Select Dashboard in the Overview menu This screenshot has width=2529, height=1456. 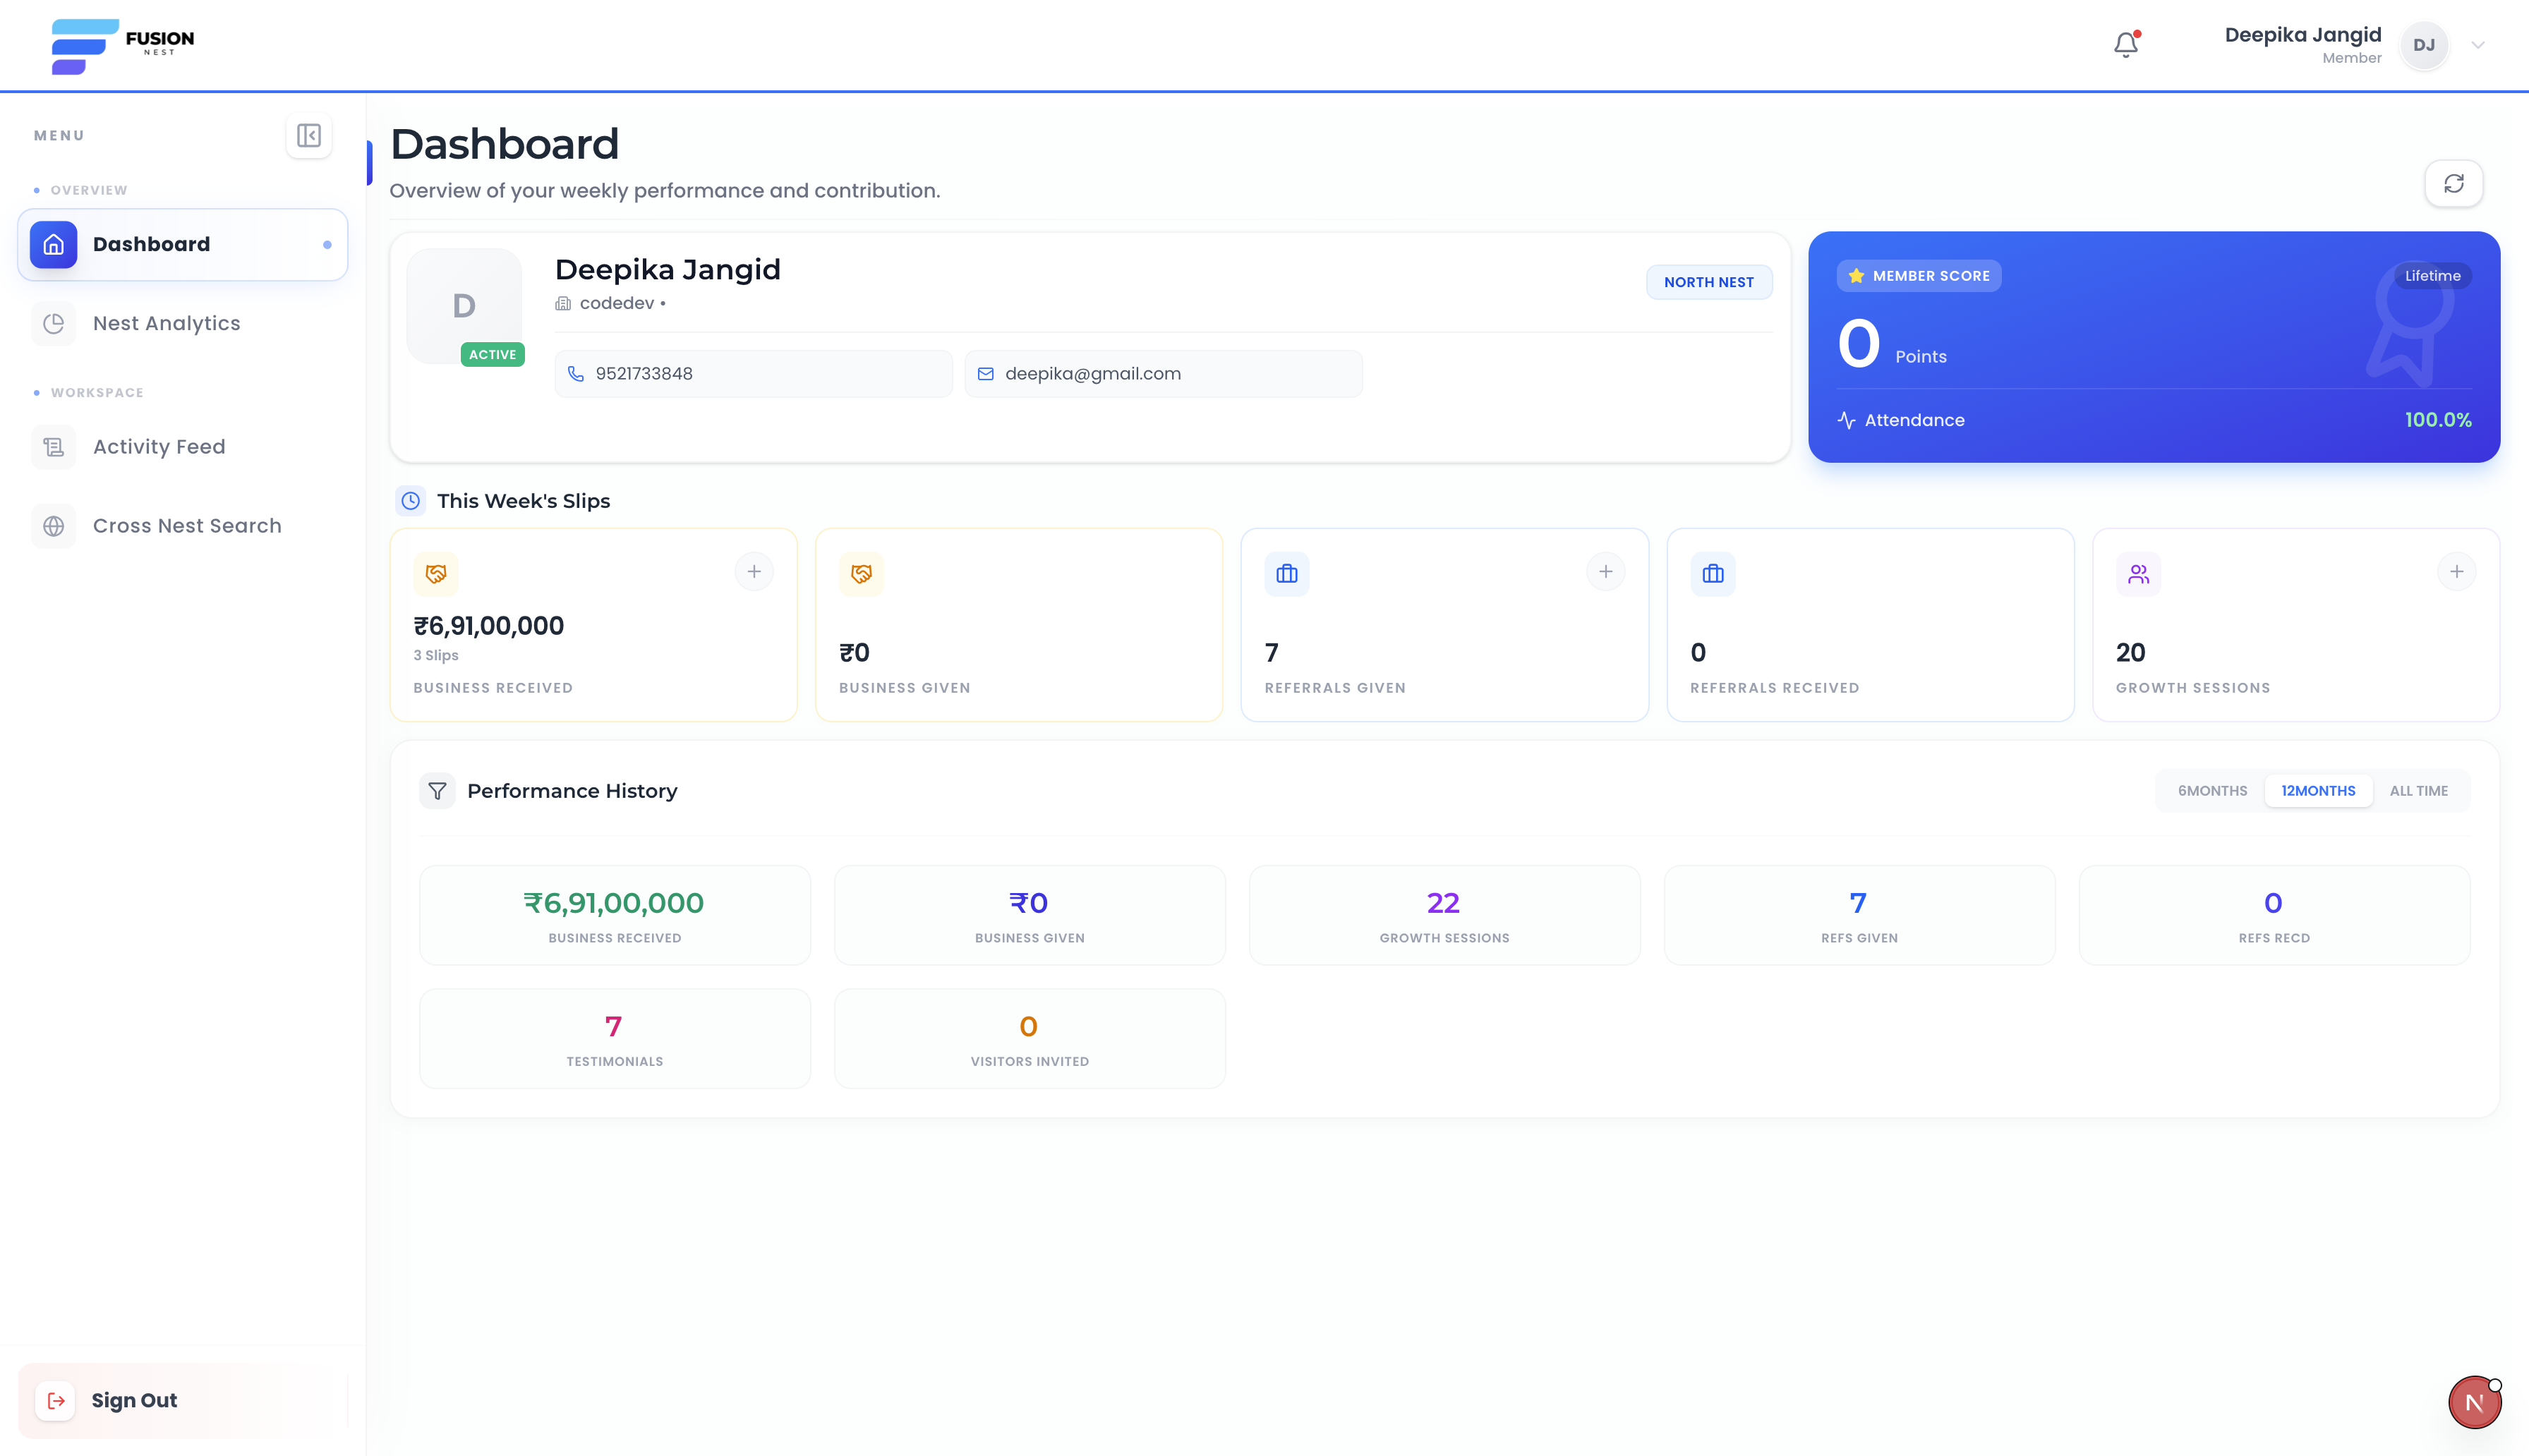coord(152,244)
